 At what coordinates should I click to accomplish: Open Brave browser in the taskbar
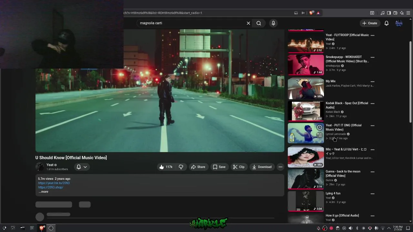click(41, 228)
